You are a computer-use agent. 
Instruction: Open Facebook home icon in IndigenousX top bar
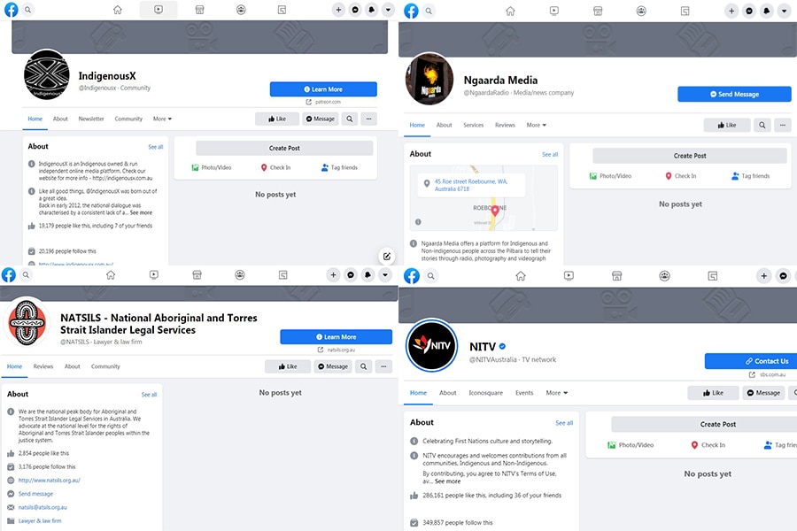tap(118, 10)
